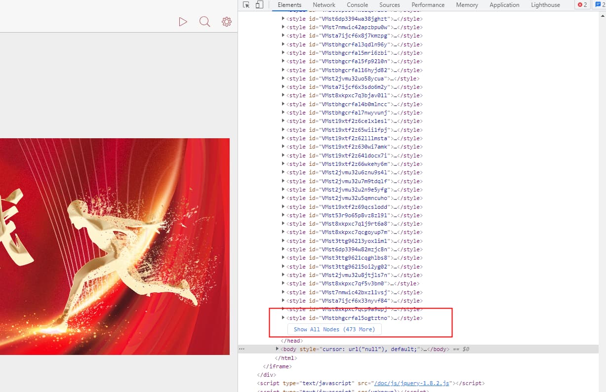Select the VMst7nmwic42bxz11vsj style row
The width and height of the screenshot is (606, 392).
tap(354, 292)
